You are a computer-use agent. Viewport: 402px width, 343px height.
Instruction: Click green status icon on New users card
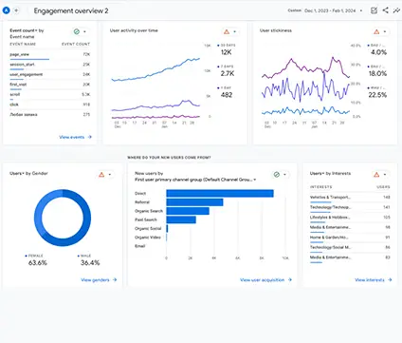pos(277,175)
